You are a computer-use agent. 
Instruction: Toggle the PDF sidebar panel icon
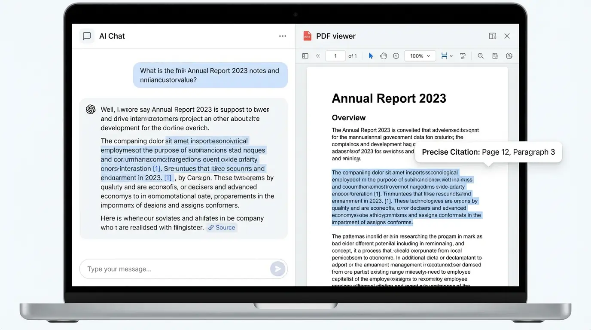click(x=305, y=56)
